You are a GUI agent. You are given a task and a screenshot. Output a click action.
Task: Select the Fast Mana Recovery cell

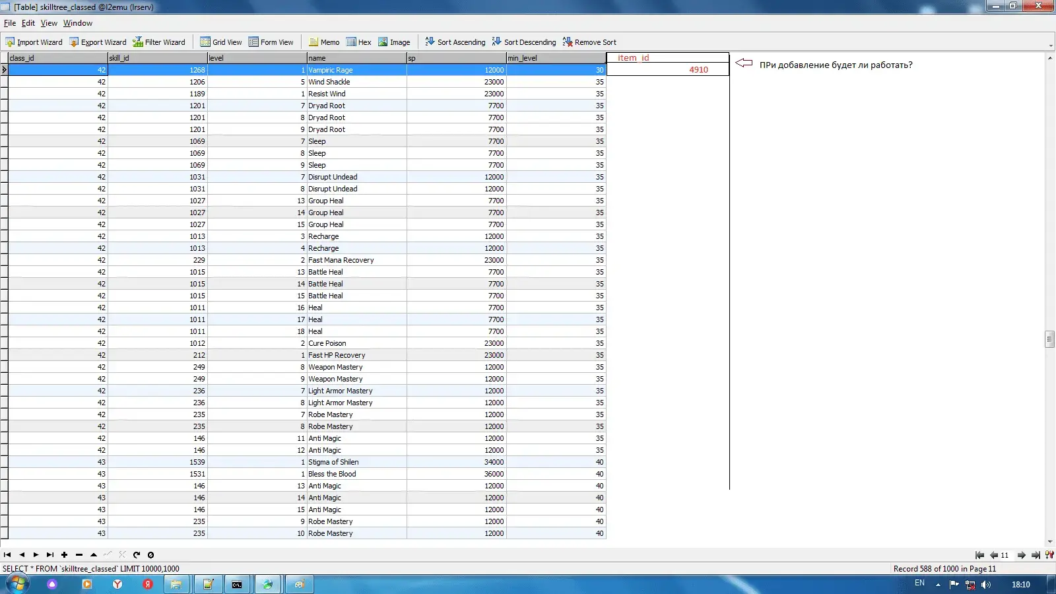point(357,260)
